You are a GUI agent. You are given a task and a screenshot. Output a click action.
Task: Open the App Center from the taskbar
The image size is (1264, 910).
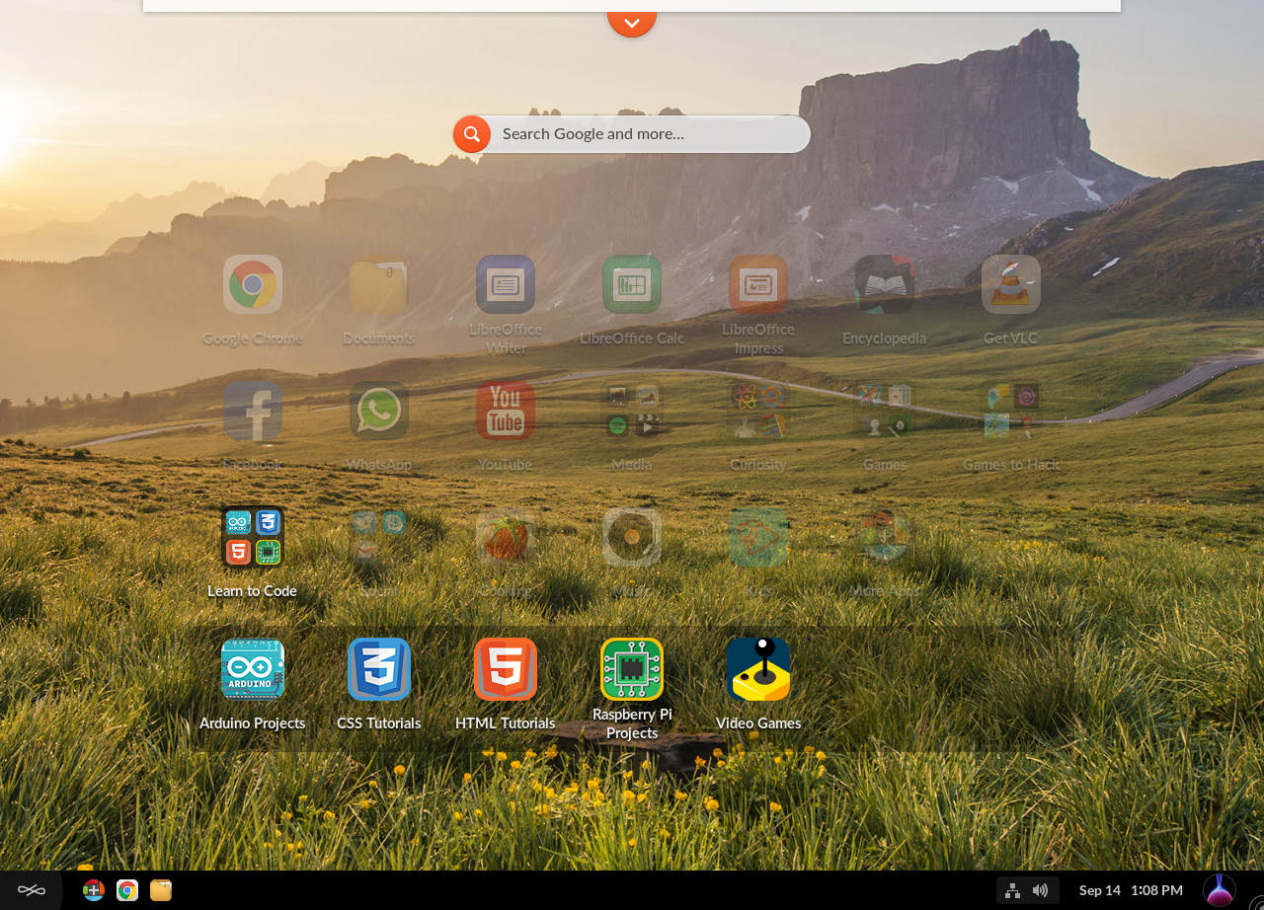click(94, 890)
